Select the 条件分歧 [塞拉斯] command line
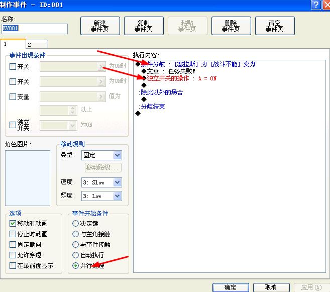Viewport: 330px width, 292px height. point(195,64)
